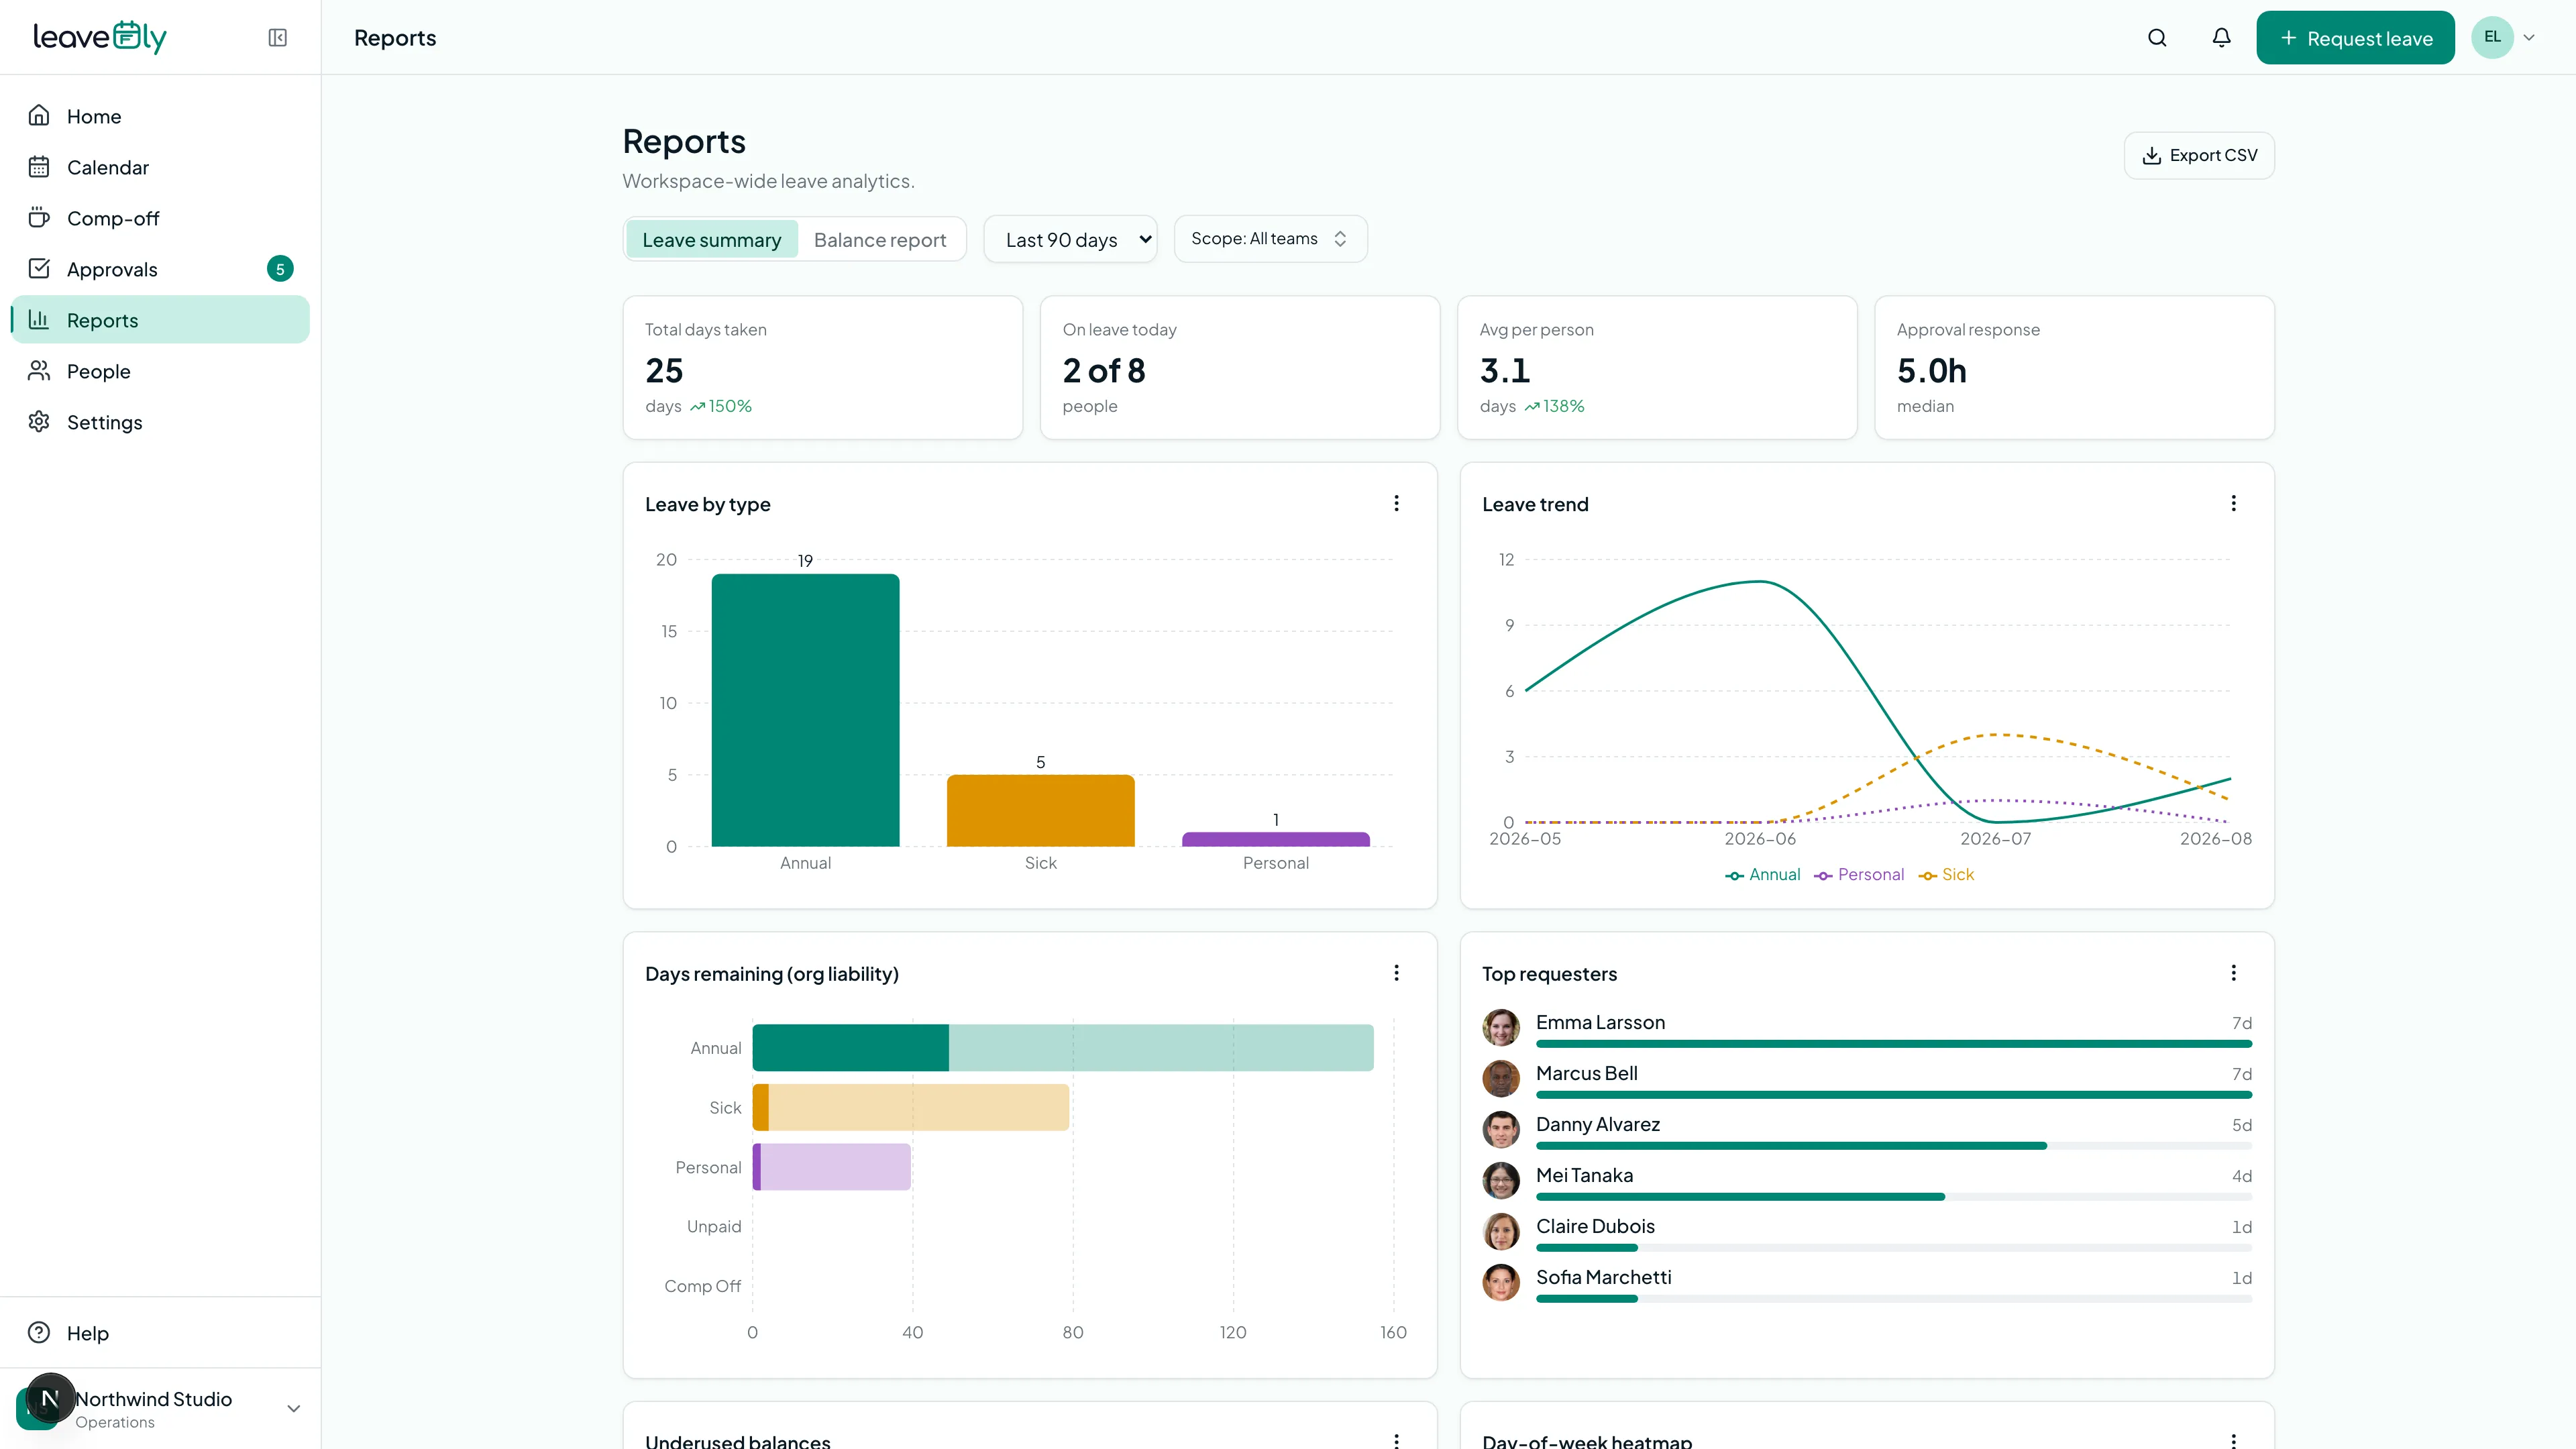This screenshot has height=1449, width=2576.
Task: Click Avg per person card
Action: coord(1657,367)
